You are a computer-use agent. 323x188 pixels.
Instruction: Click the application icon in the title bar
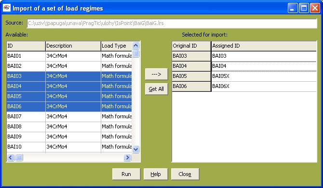[7, 8]
